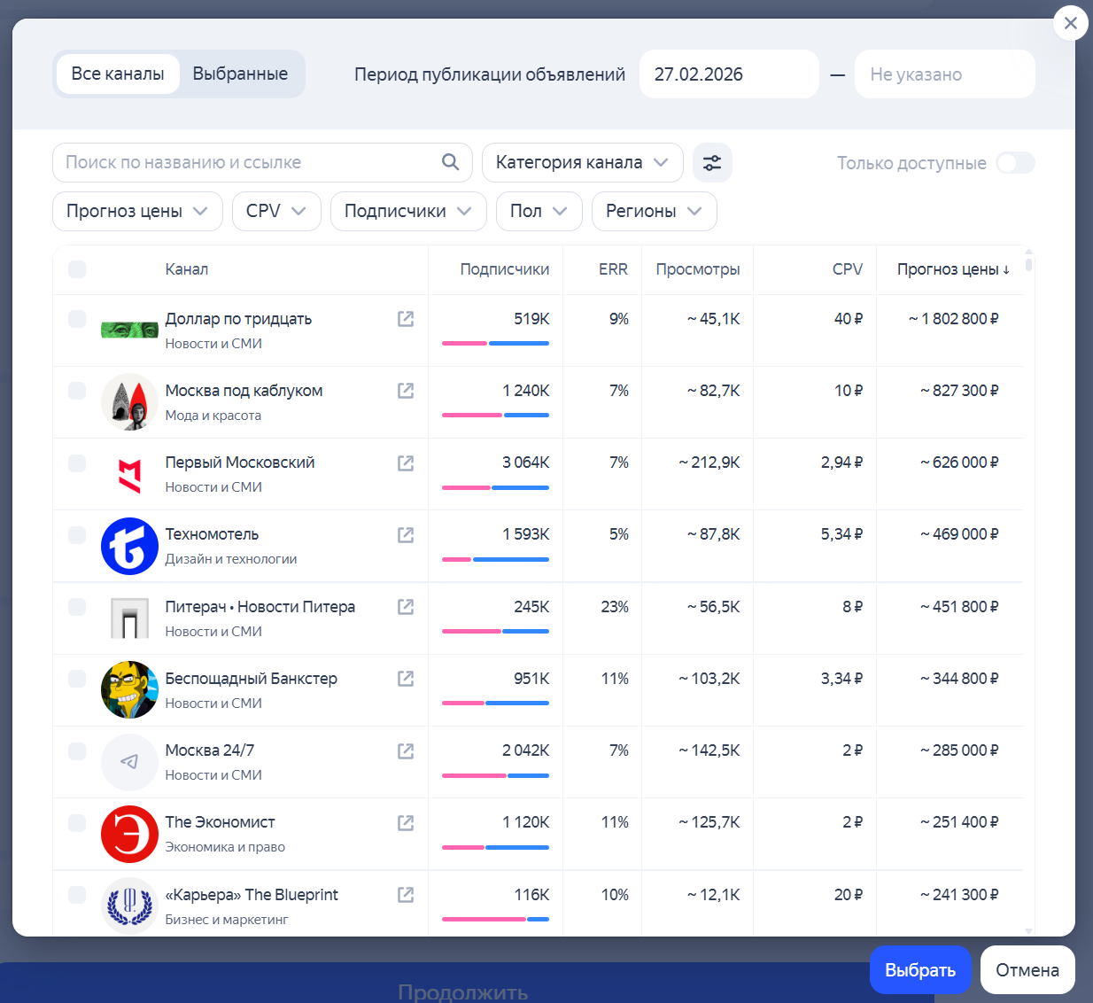Click the search magnifier icon

[450, 162]
